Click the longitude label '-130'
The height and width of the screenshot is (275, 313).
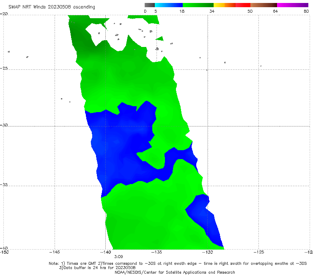[207, 252]
